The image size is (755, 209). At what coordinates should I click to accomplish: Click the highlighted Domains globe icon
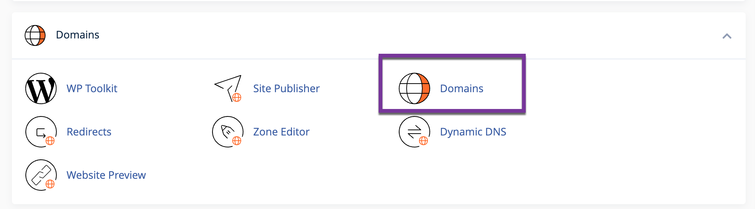414,88
